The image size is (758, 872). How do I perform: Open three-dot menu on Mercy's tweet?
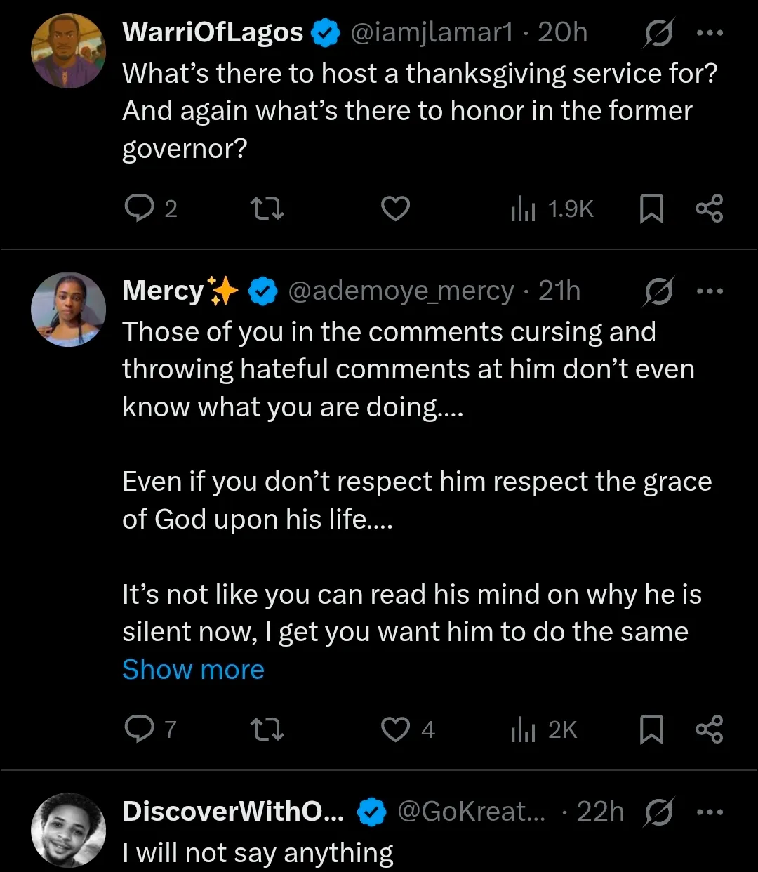(709, 291)
